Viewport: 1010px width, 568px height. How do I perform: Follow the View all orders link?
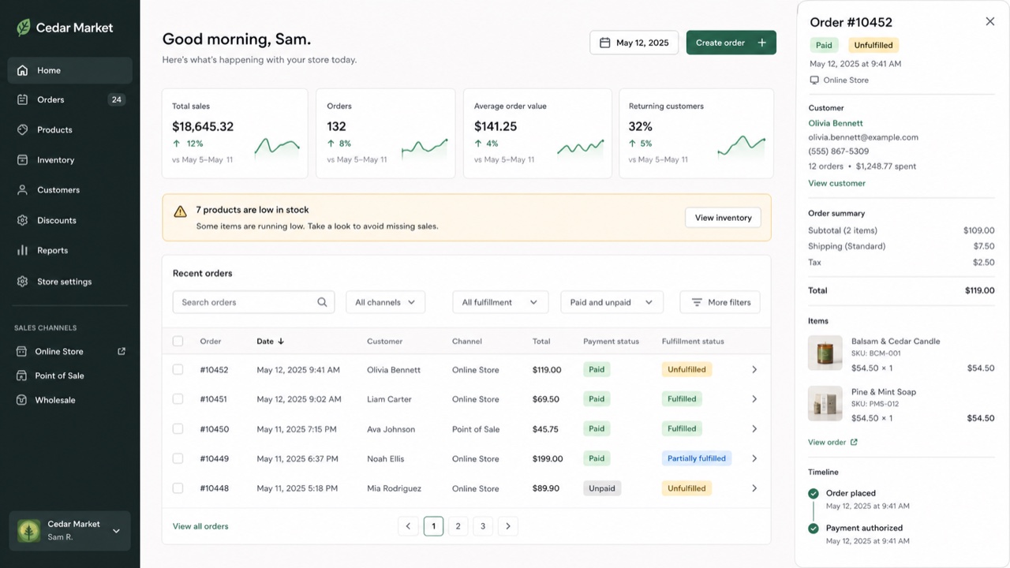(200, 526)
